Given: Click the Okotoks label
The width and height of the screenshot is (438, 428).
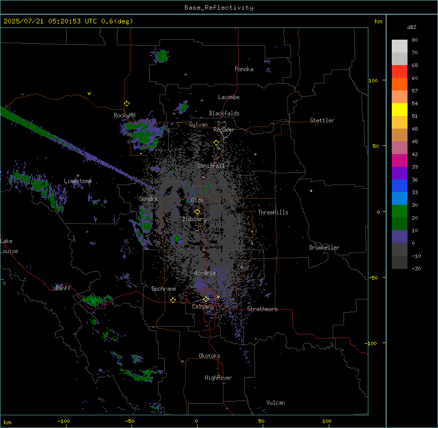Looking at the screenshot, I should point(209,356).
